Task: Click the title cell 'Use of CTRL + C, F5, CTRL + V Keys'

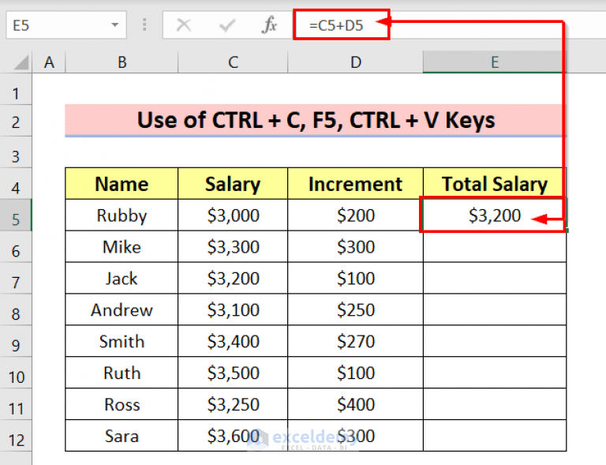Action: click(x=316, y=120)
